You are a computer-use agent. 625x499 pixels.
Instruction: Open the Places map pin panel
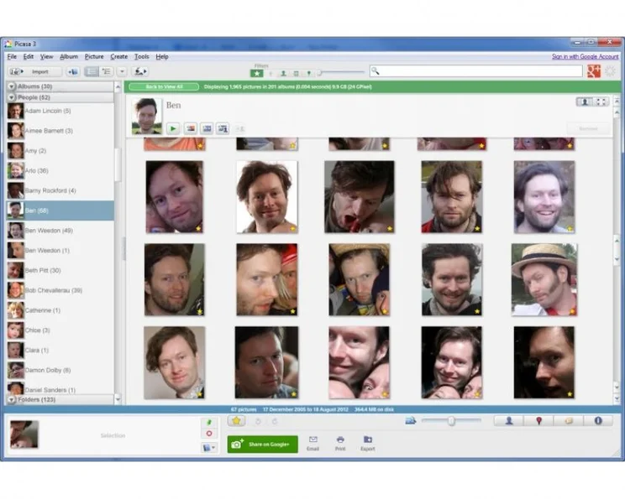tap(538, 421)
